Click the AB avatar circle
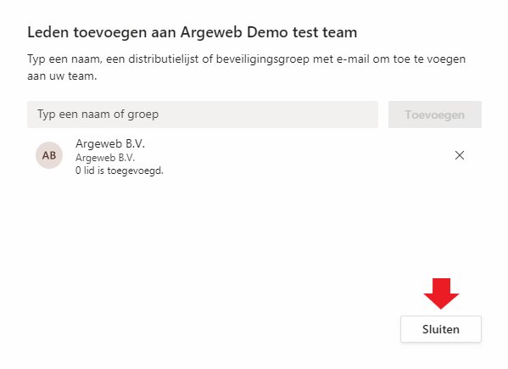 tap(49, 155)
